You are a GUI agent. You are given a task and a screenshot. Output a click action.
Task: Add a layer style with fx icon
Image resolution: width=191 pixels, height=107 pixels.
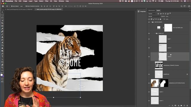172,106
